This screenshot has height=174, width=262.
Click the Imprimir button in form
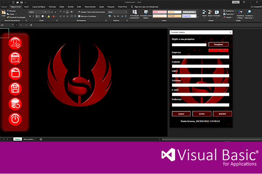[x=222, y=114]
